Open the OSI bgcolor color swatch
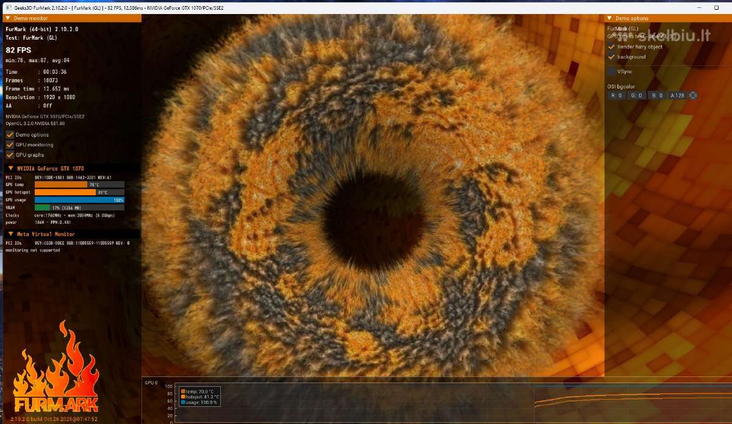 [x=692, y=96]
